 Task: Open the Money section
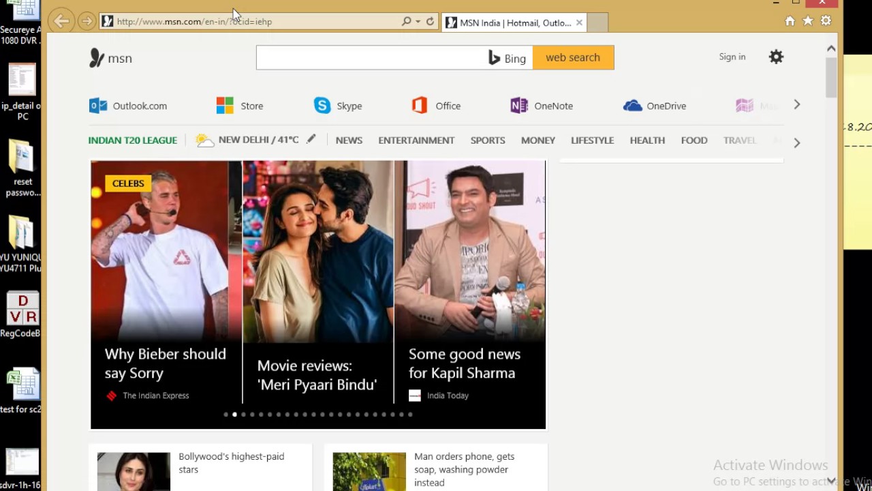point(538,140)
